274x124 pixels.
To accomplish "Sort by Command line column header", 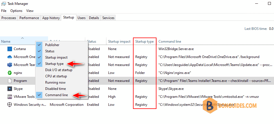I will (170, 41).
